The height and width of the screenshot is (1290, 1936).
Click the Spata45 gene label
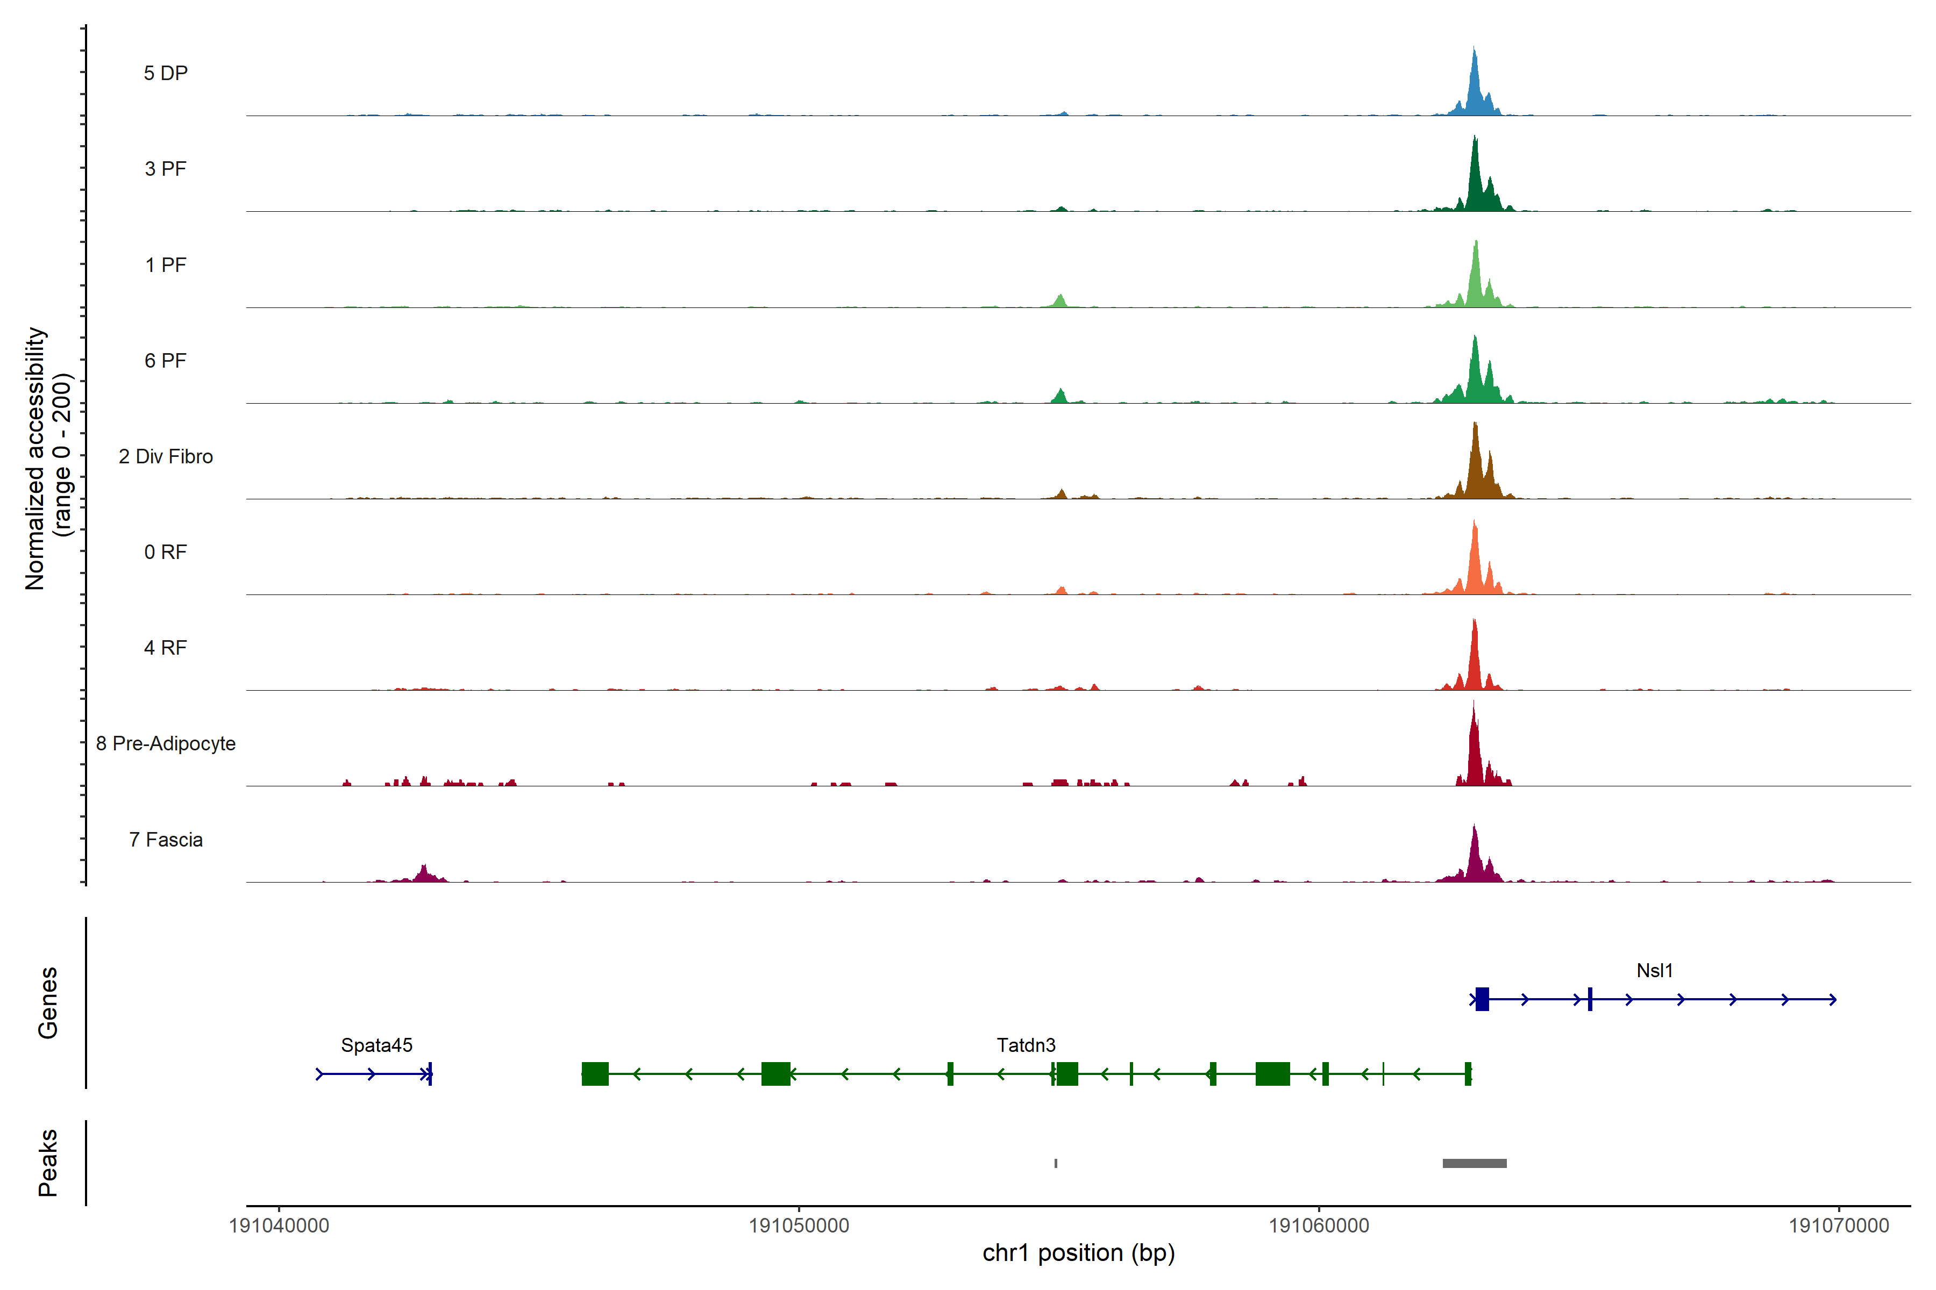(376, 1045)
